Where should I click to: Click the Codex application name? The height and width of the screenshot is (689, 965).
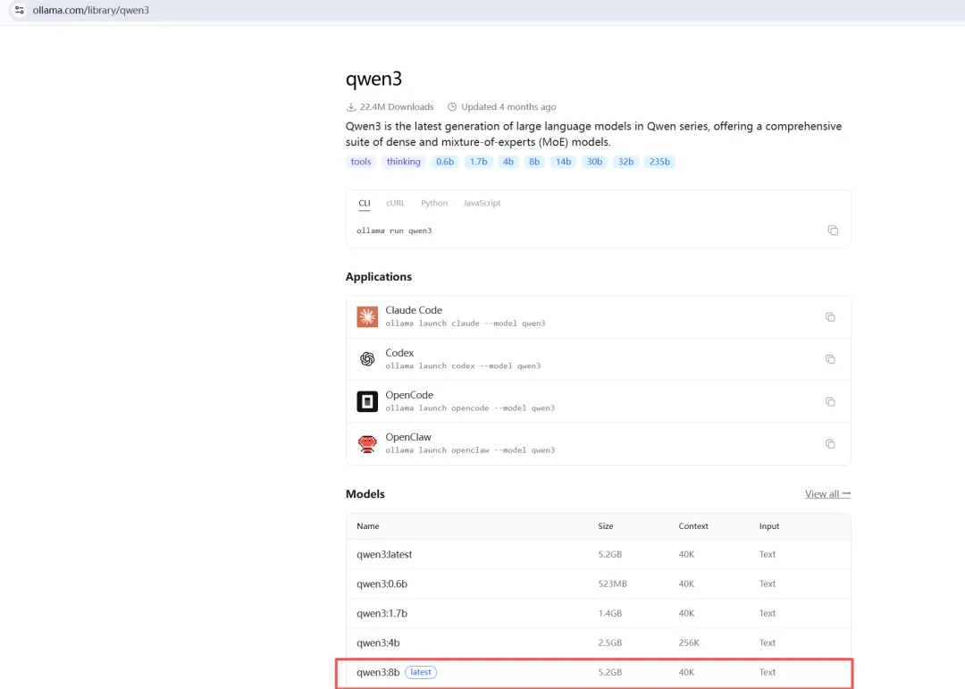point(399,353)
